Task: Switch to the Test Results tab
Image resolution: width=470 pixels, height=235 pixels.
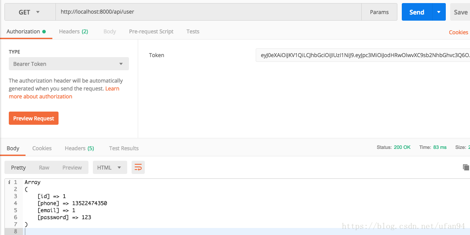Action: click(124, 148)
